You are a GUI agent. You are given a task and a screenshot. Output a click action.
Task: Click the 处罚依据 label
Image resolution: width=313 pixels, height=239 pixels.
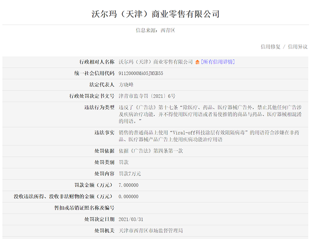click(x=104, y=151)
